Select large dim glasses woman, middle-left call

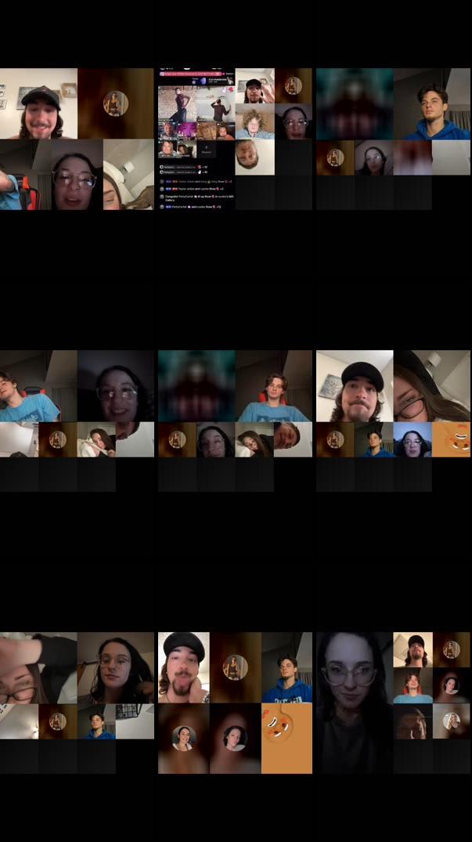(116, 385)
